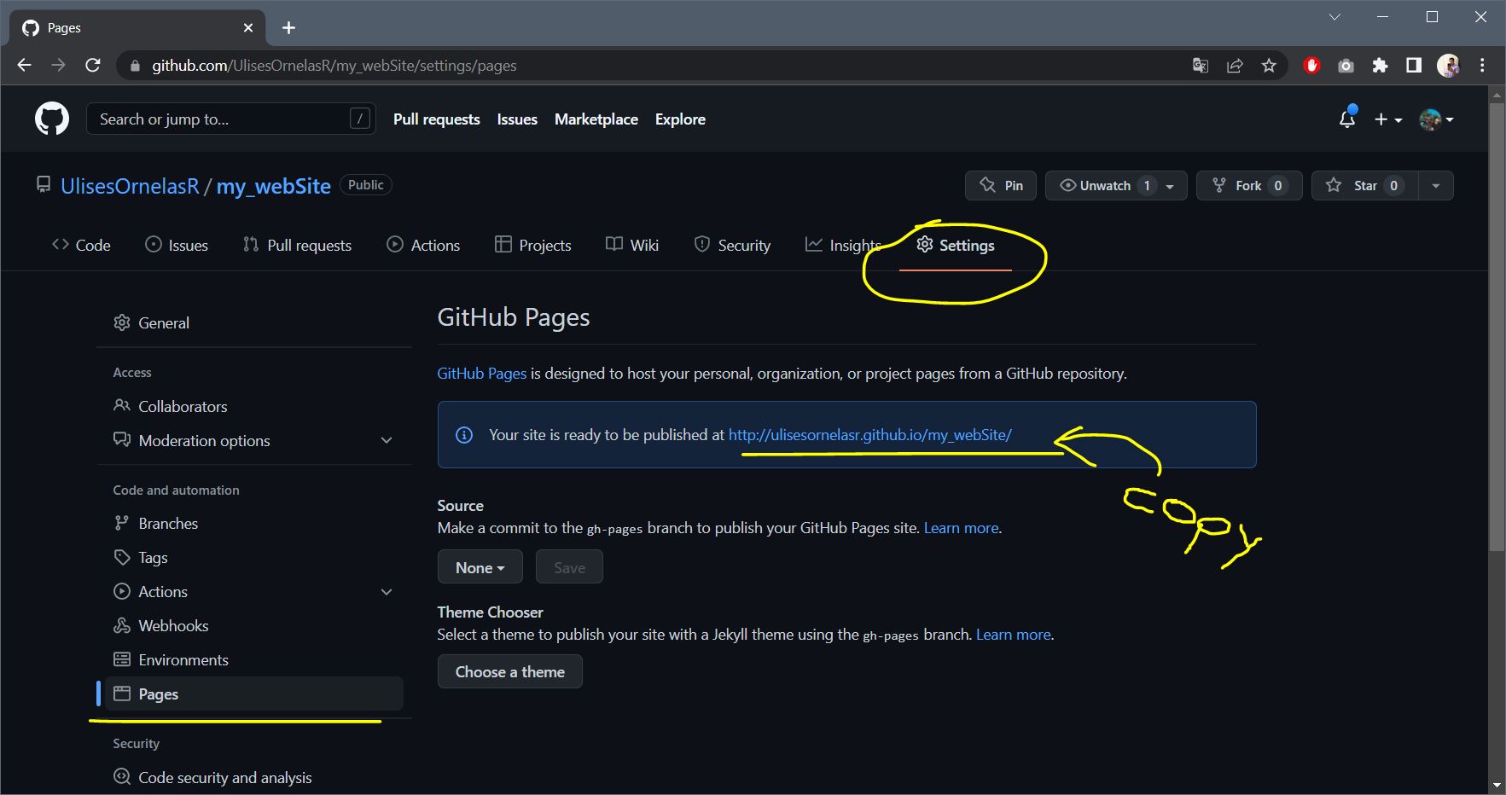The image size is (1506, 795).
Task: Open the Unwatch notifications dropdown
Action: [x=1116, y=185]
